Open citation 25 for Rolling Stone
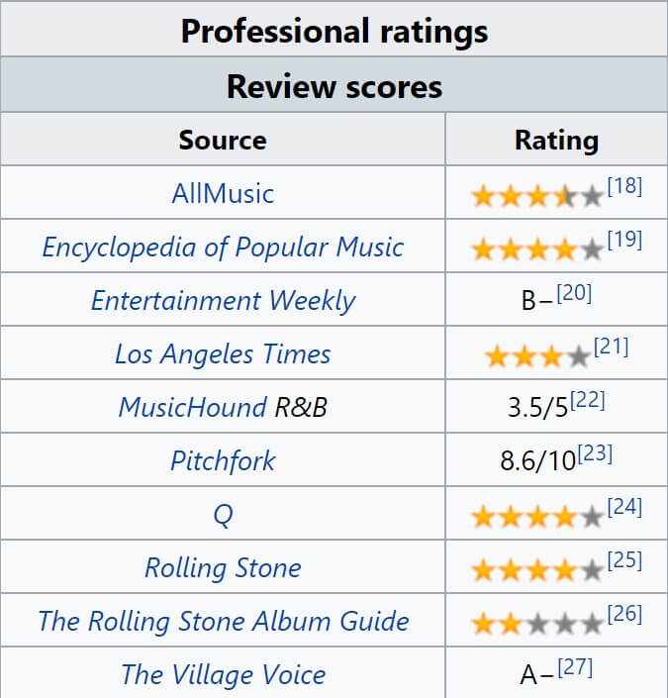This screenshot has width=668, height=698. [x=624, y=561]
